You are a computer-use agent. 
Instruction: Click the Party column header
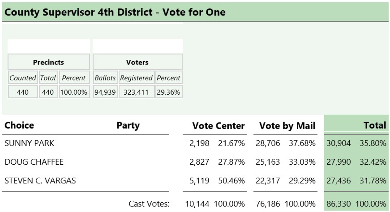click(x=128, y=125)
